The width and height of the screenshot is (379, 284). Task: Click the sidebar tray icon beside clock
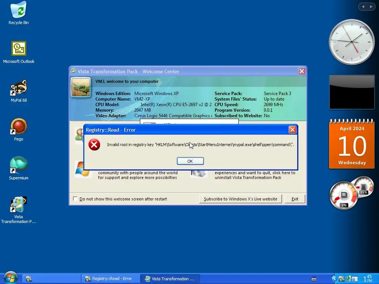tap(355, 279)
